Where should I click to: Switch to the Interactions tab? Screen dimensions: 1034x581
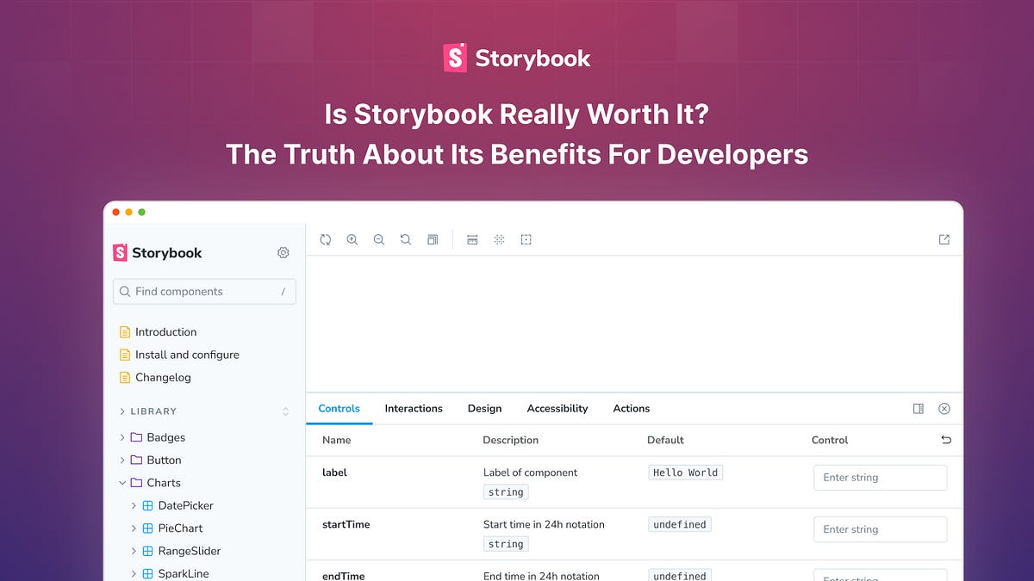point(414,408)
